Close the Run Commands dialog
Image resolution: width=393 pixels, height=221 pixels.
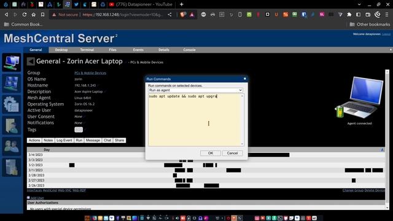pyautogui.click(x=245, y=79)
